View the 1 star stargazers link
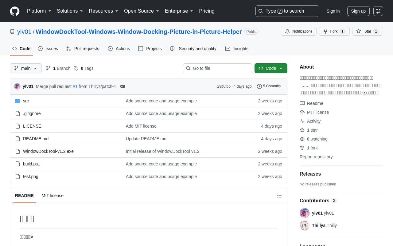 [309, 130]
